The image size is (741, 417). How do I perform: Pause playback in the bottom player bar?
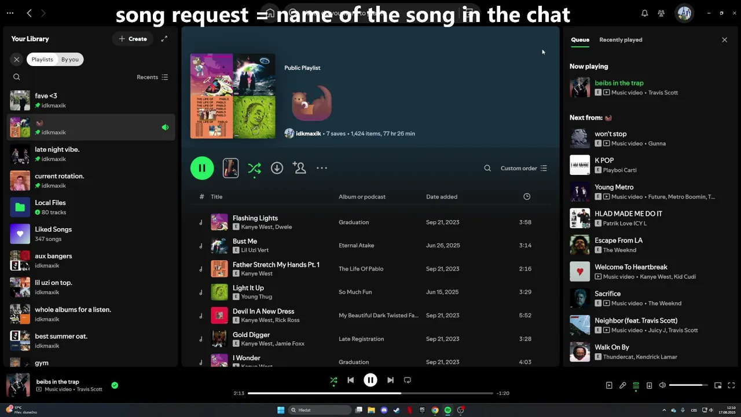click(x=370, y=380)
